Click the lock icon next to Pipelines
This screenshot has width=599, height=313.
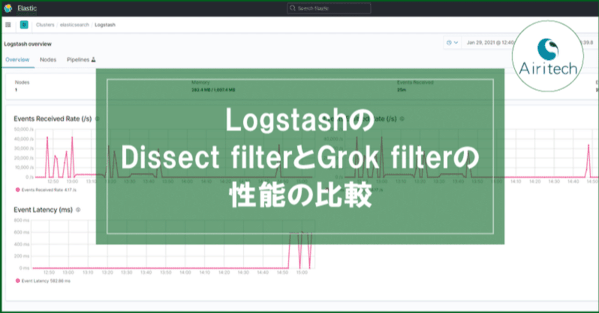pos(93,60)
